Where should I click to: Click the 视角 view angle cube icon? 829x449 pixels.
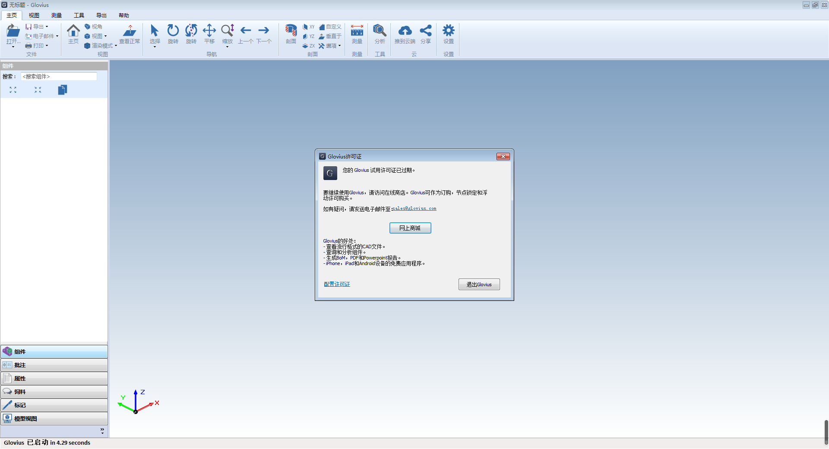[87, 27]
